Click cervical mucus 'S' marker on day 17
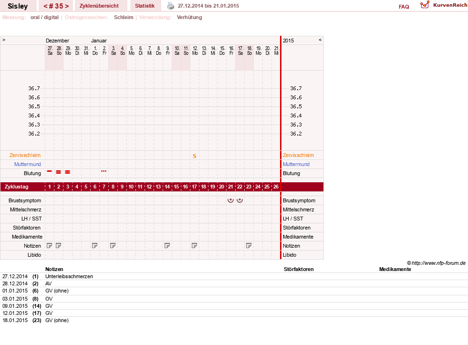The height and width of the screenshot is (345, 468). (x=195, y=156)
